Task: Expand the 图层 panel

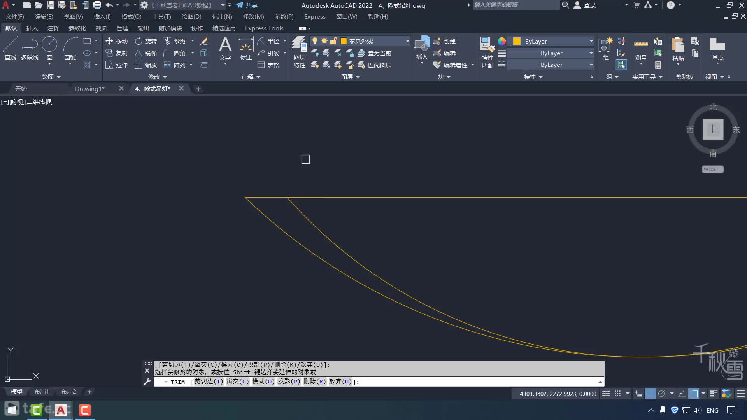Action: point(350,77)
